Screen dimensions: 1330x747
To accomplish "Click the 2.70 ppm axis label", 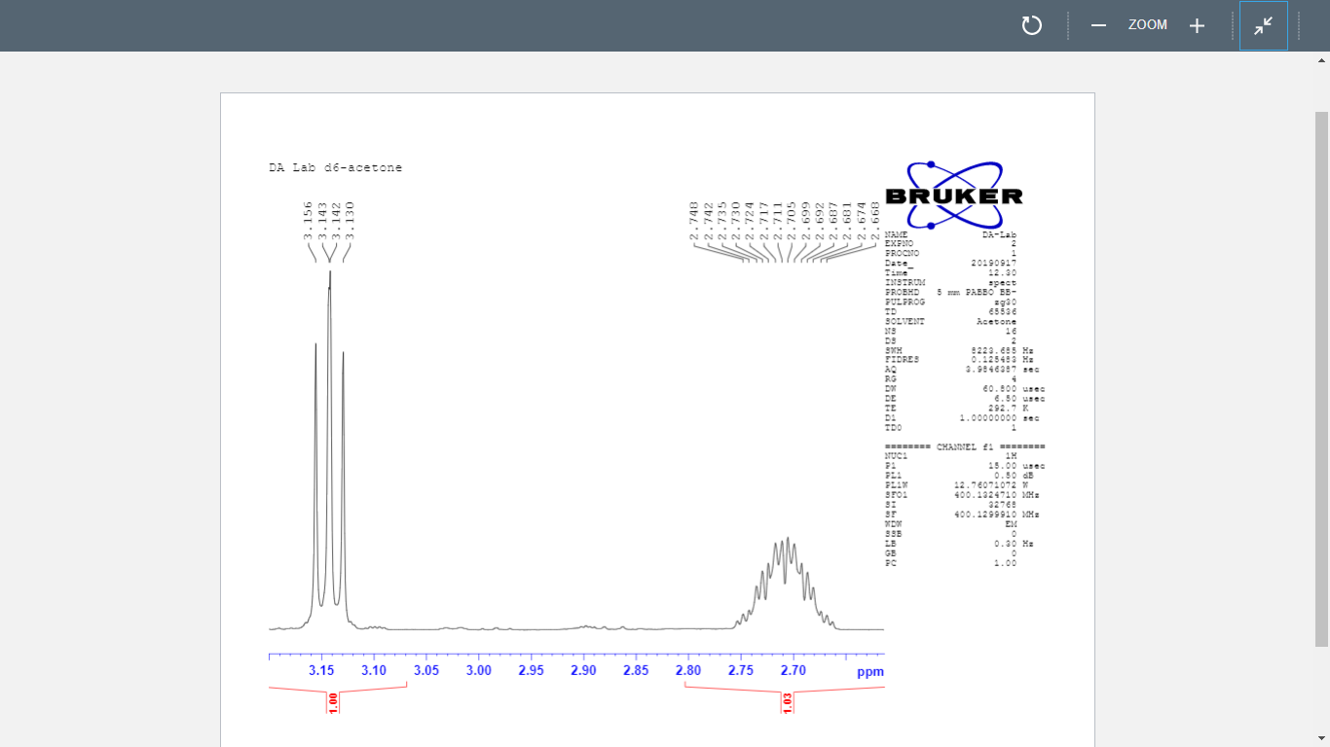I will coord(794,671).
